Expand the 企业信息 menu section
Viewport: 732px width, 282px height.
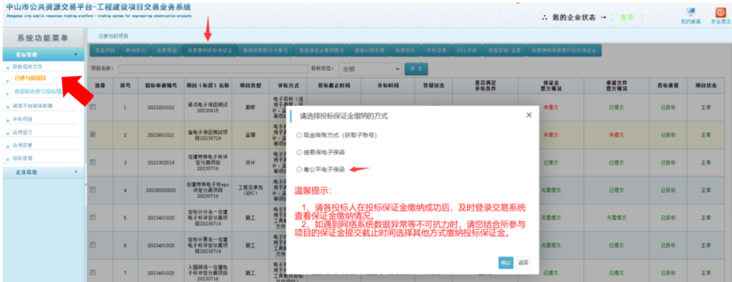[x=42, y=172]
